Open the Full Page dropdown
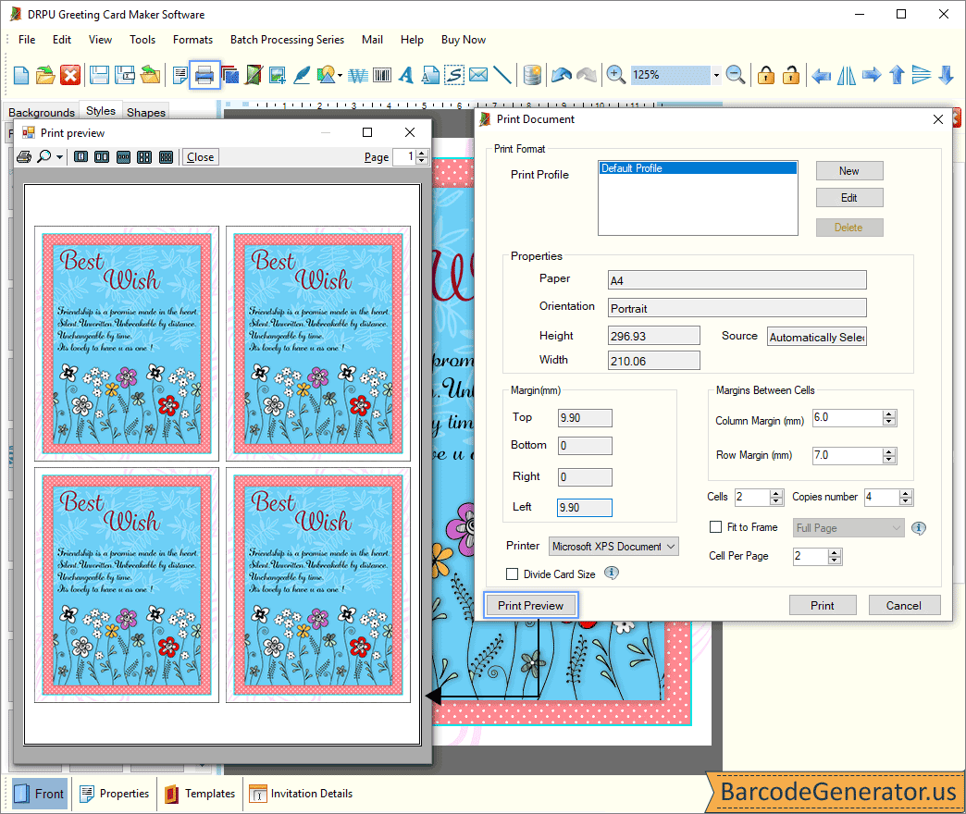Screen dimensions: 966x814 (848, 527)
